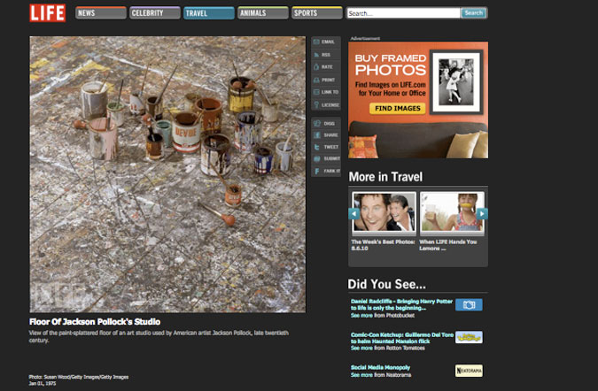Click the Floor Of Jackson Pollock's Studio title
Viewport: 598px width, 391px height.
(95, 322)
